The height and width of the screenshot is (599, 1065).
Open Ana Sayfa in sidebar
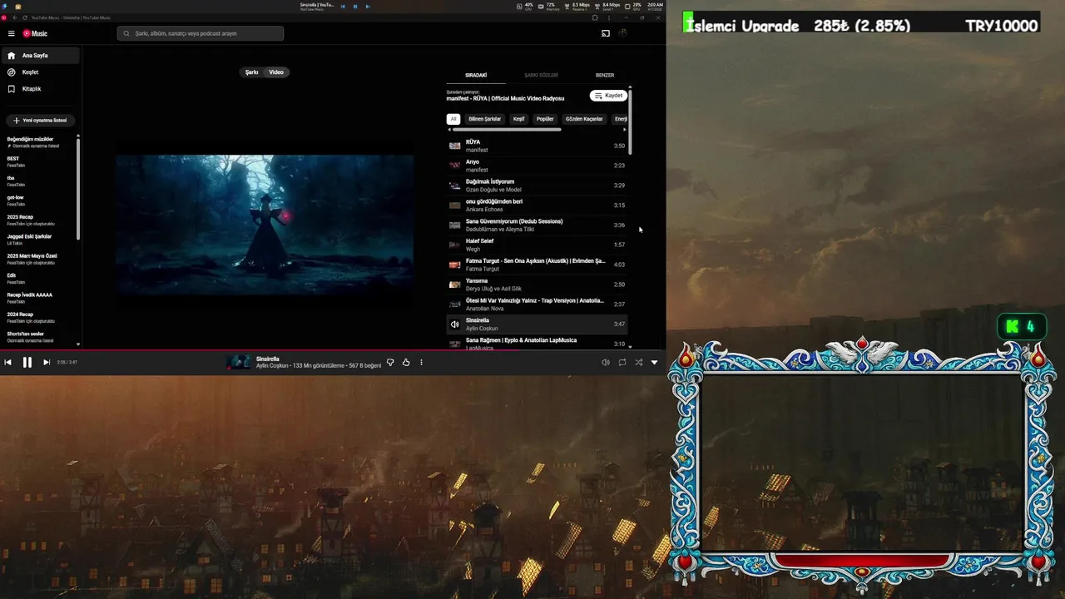pyautogui.click(x=41, y=56)
